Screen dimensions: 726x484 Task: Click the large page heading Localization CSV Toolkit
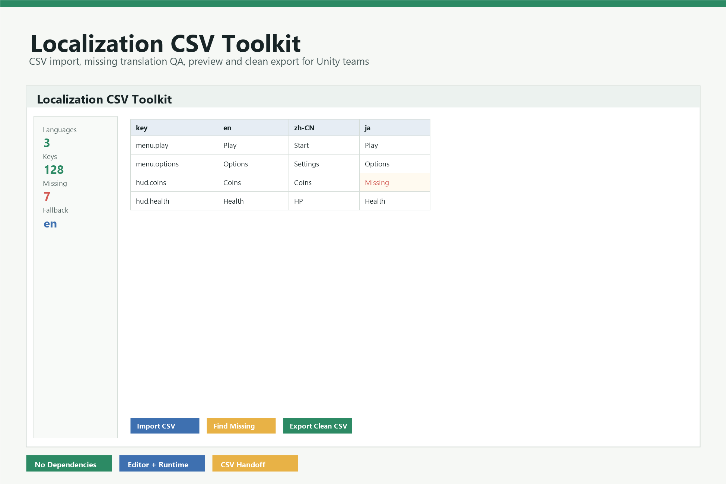coord(166,44)
